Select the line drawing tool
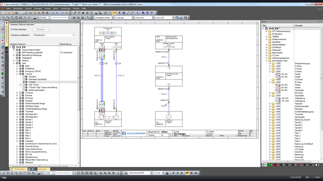Viewport: 323px width, 181px height. (4, 173)
